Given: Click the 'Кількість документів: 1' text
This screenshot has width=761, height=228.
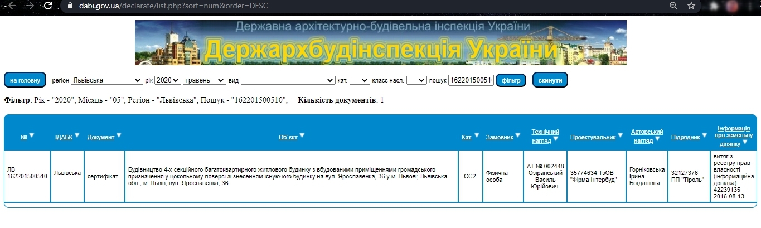Looking at the screenshot, I should (x=341, y=100).
